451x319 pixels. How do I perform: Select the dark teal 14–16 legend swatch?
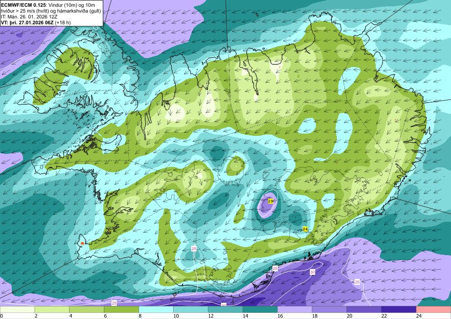260,310
